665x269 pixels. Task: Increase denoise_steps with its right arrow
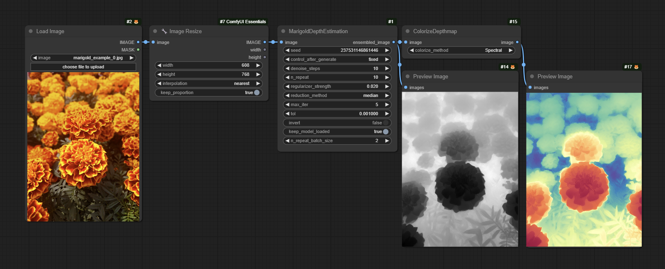click(x=387, y=68)
